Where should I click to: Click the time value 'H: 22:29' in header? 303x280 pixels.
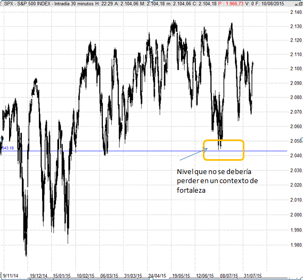[x=104, y=3]
